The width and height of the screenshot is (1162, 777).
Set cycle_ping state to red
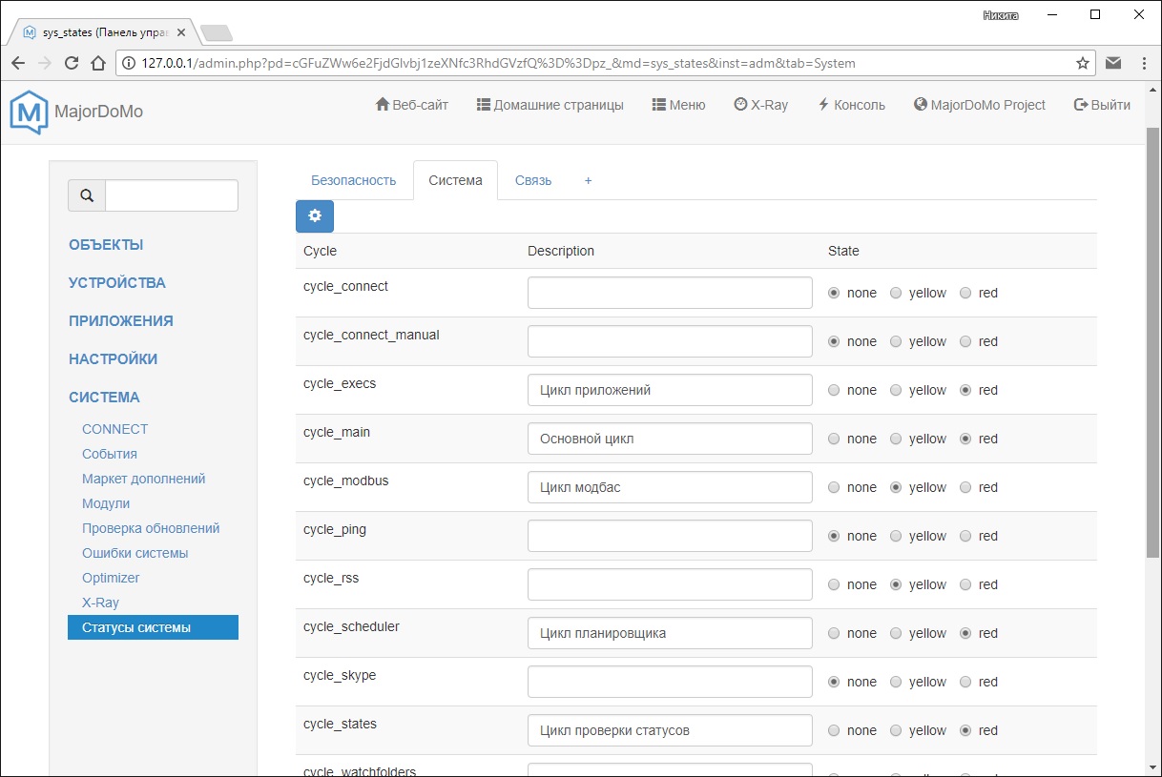[x=965, y=537]
